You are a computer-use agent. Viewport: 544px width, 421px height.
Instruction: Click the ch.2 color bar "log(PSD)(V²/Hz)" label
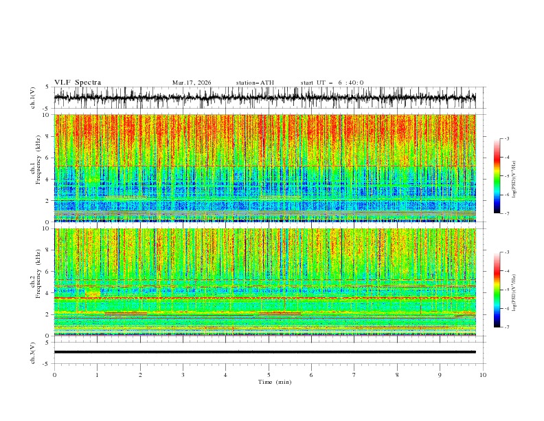[x=514, y=293]
